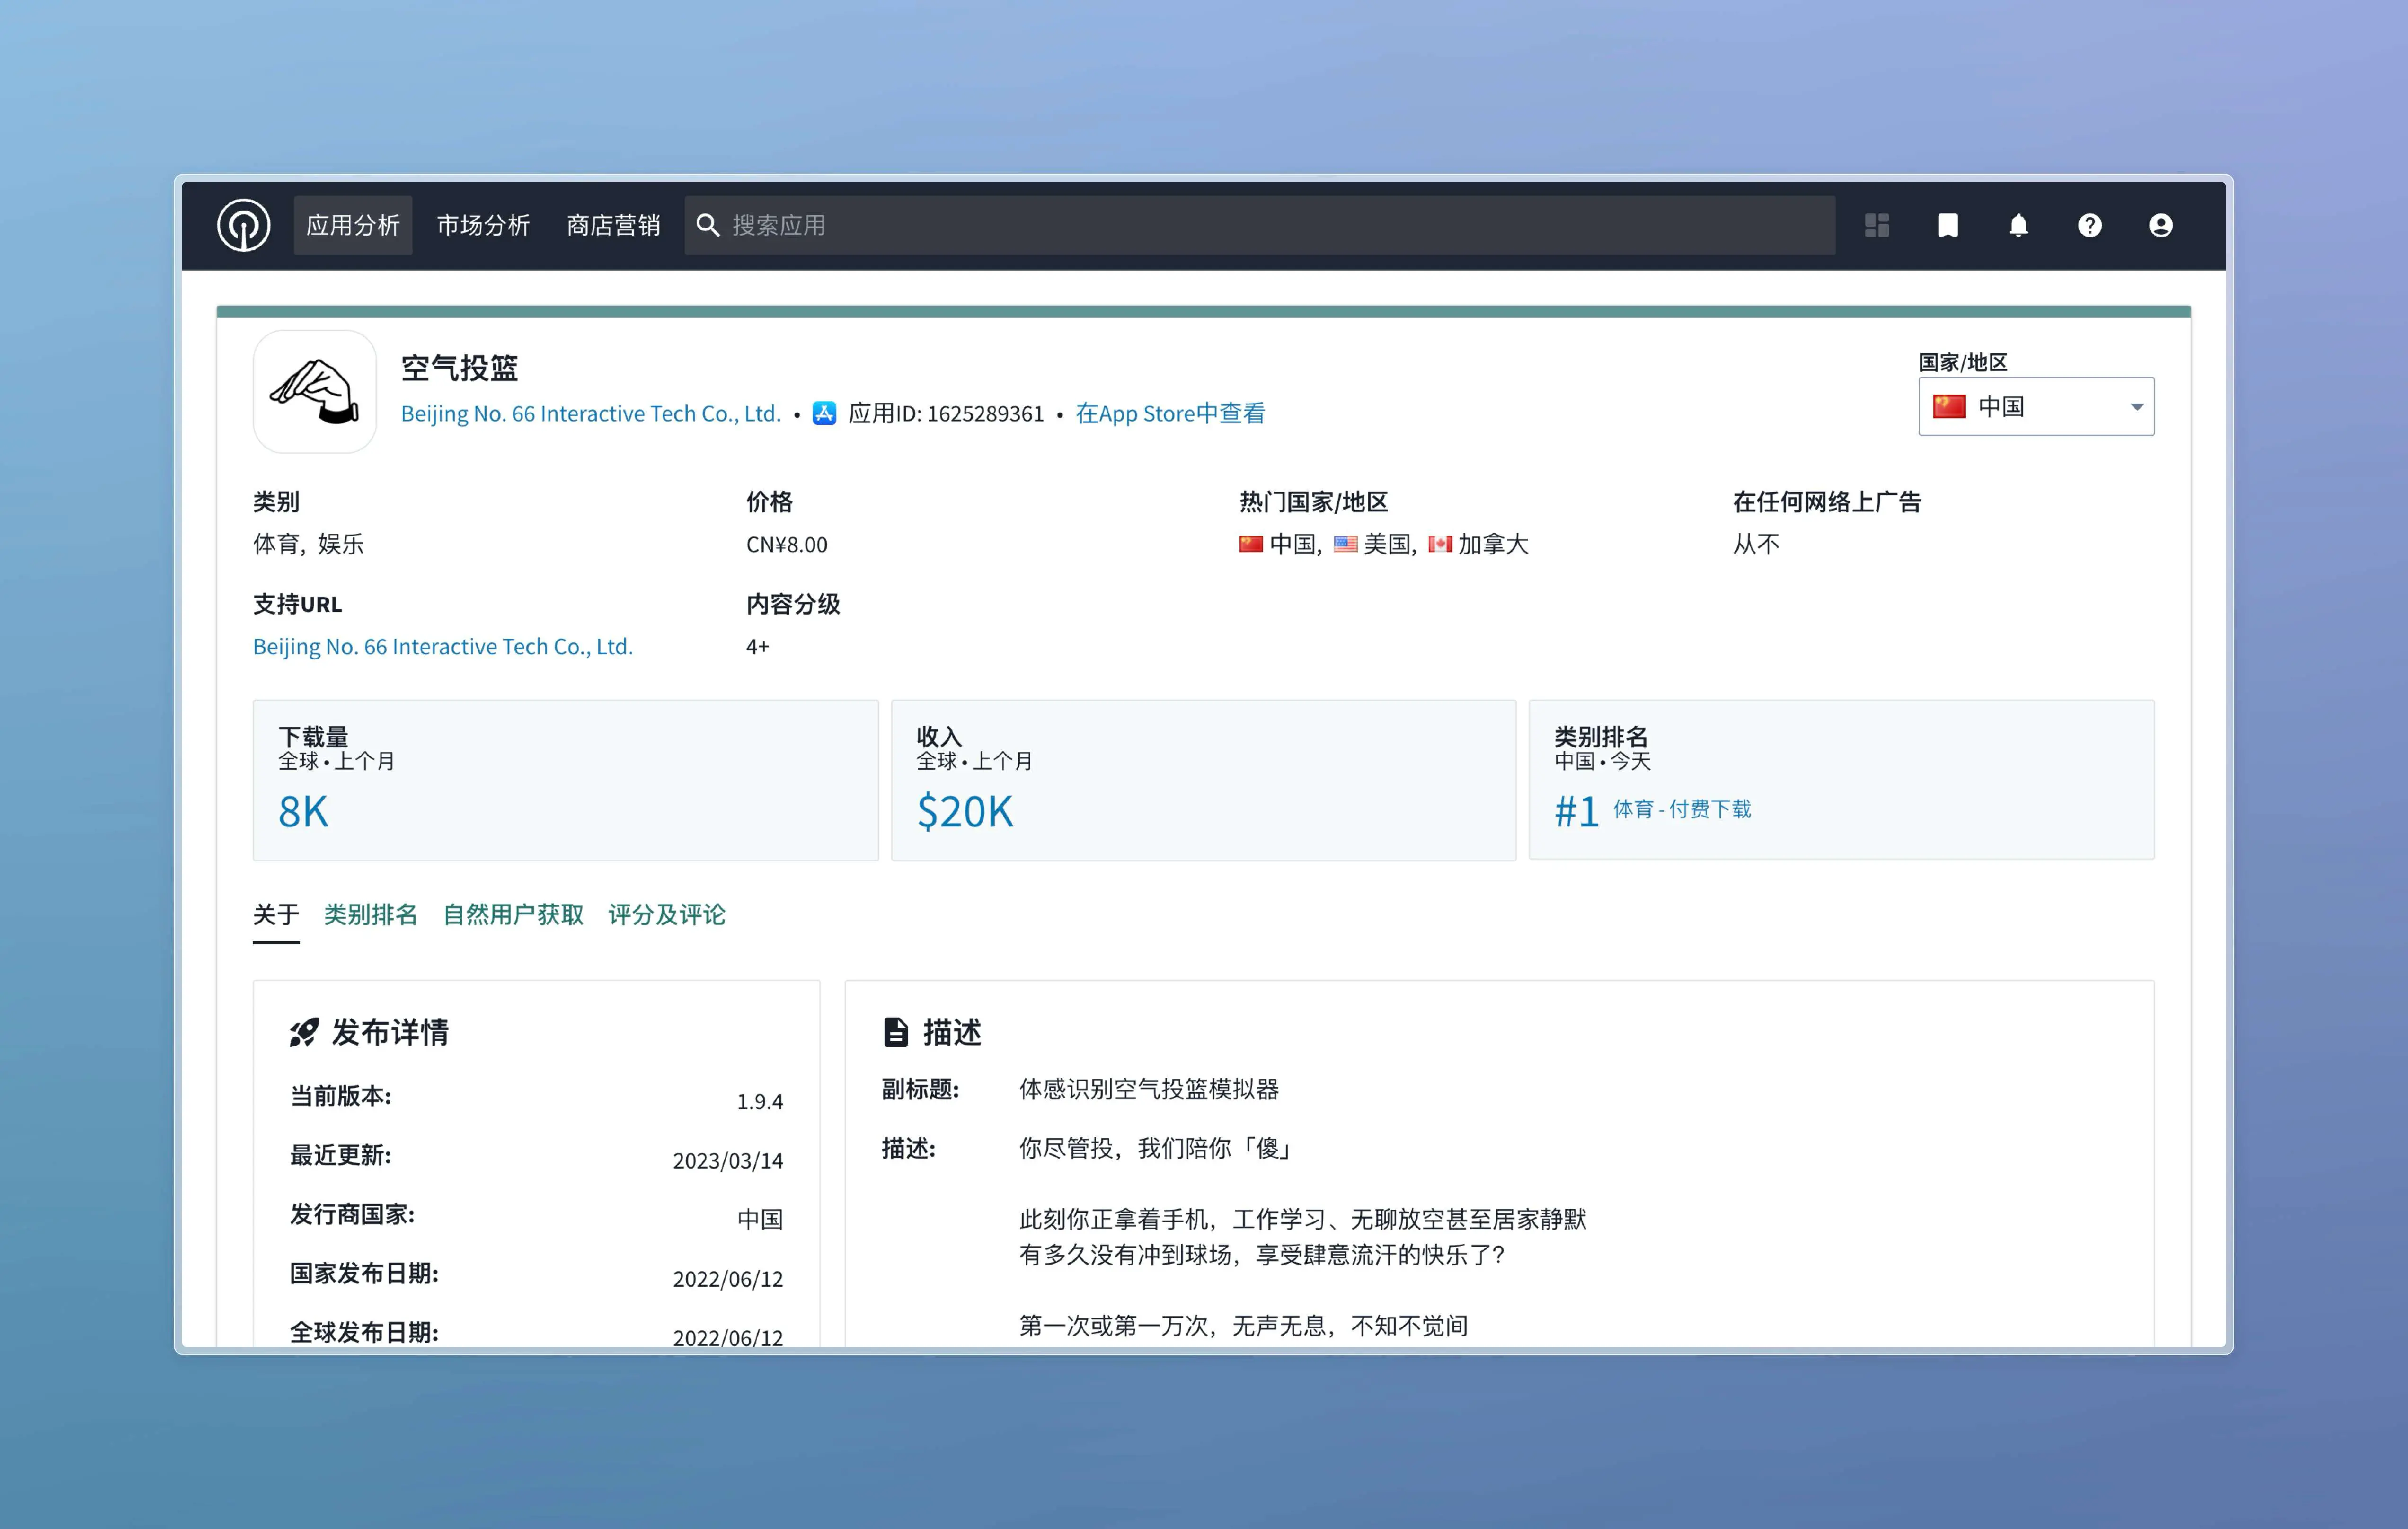2408x1529 pixels.
Task: Switch to the 评分及评论 tab
Action: click(x=667, y=914)
